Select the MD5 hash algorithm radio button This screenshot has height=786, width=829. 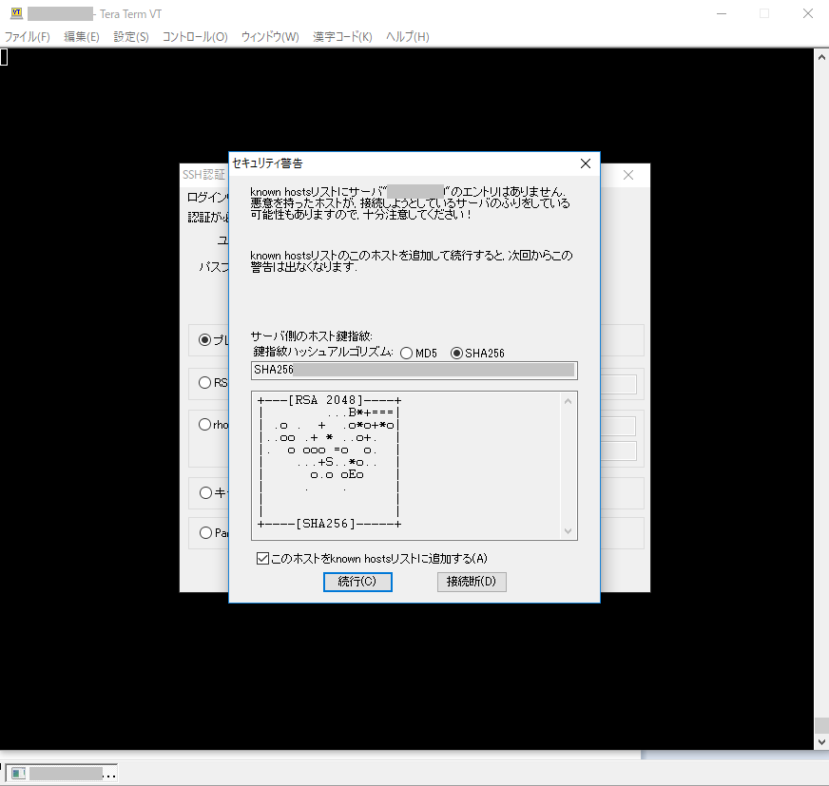[x=405, y=352]
